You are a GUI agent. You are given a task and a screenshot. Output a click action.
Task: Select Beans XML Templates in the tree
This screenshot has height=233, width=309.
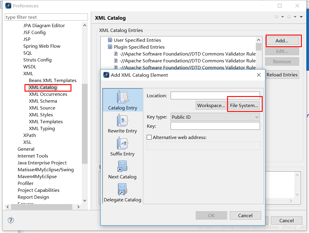click(53, 81)
